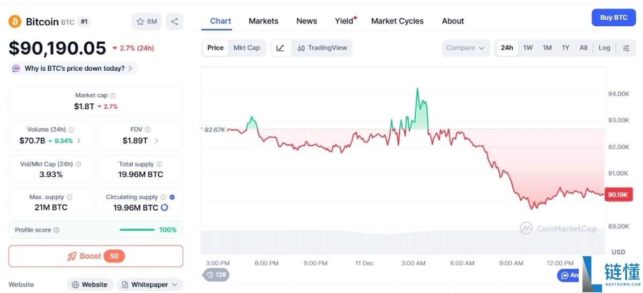Toggle Log scale on chart
The width and height of the screenshot is (643, 293).
[x=604, y=48]
